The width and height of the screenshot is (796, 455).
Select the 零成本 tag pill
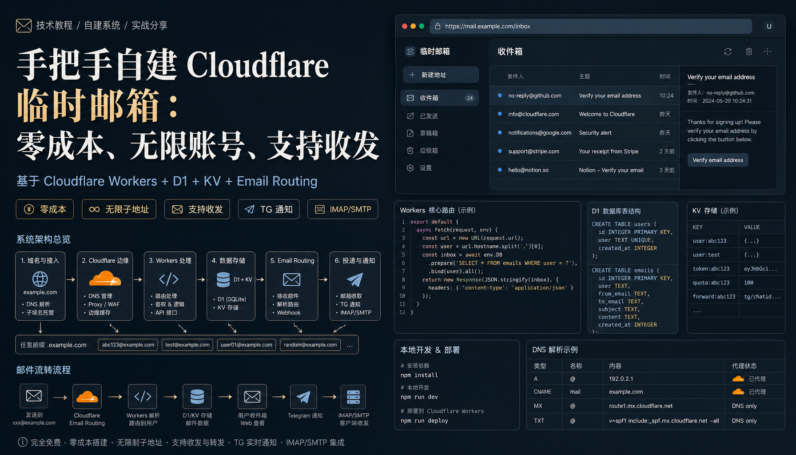click(45, 209)
